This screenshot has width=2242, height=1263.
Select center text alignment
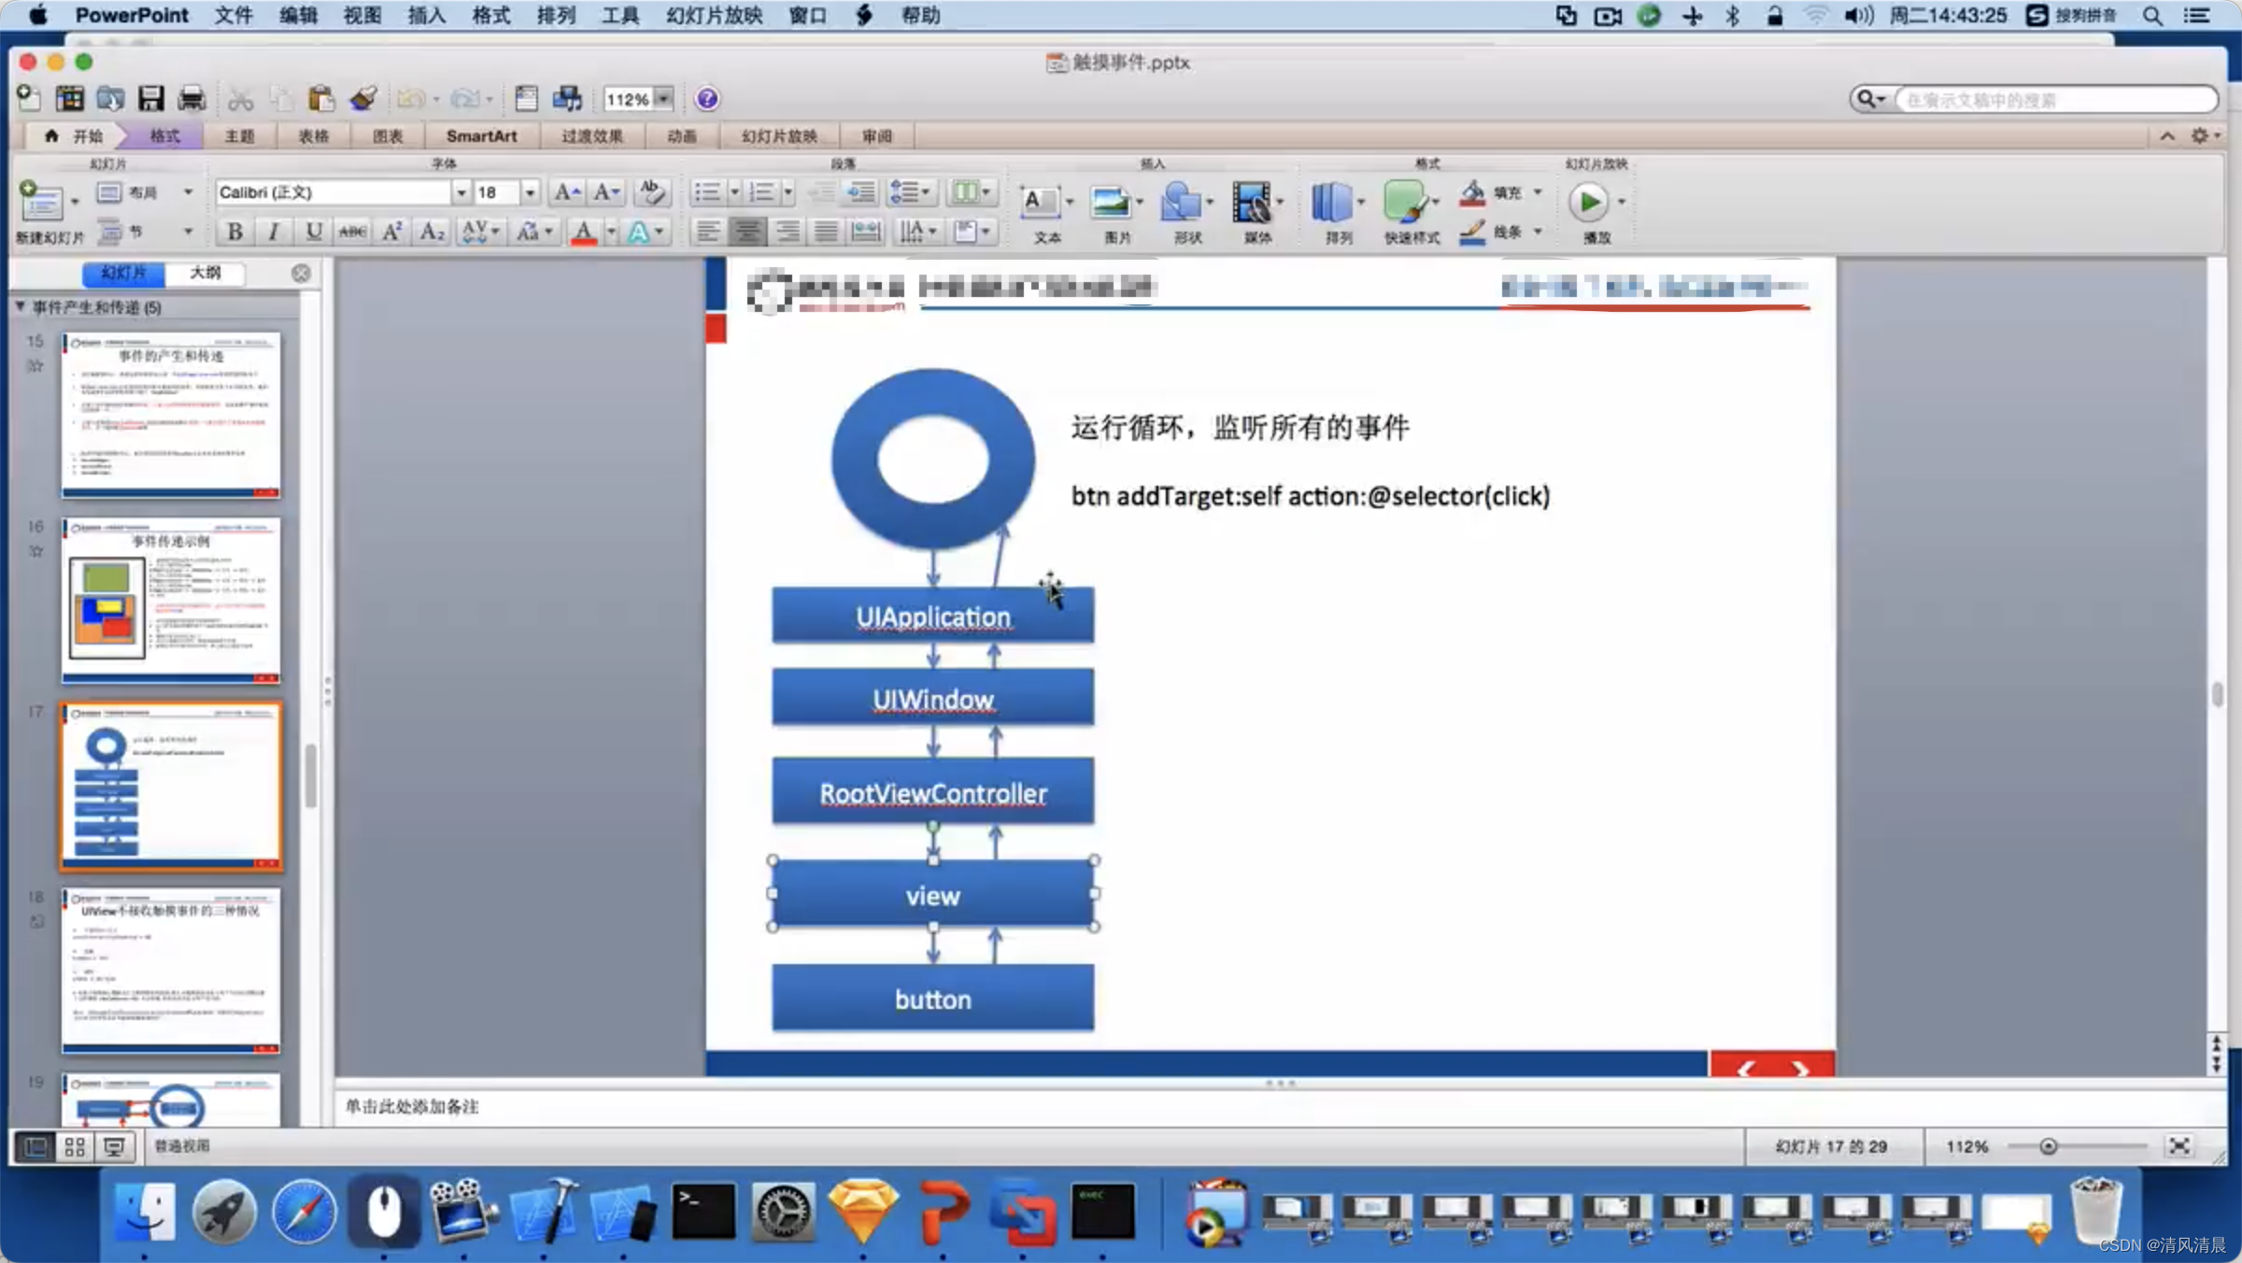pyautogui.click(x=747, y=231)
